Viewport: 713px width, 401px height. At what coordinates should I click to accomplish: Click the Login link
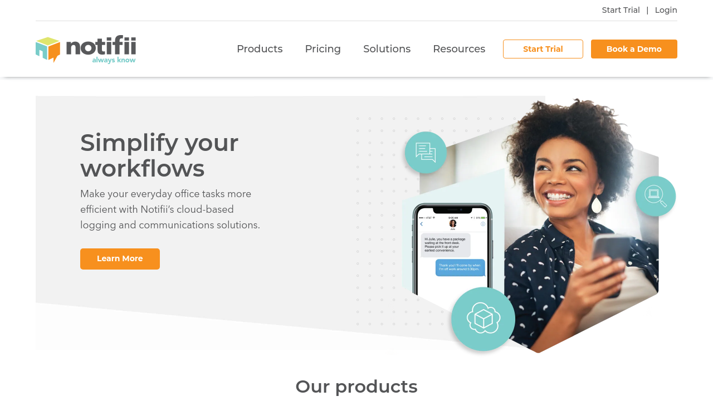pos(666,10)
